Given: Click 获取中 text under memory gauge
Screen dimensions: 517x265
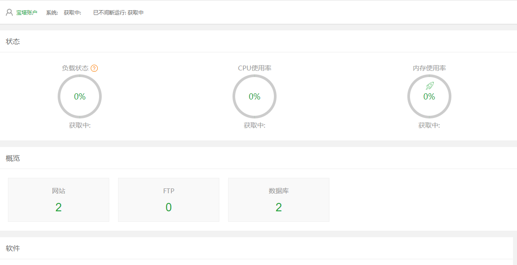Looking at the screenshot, I should (429, 125).
